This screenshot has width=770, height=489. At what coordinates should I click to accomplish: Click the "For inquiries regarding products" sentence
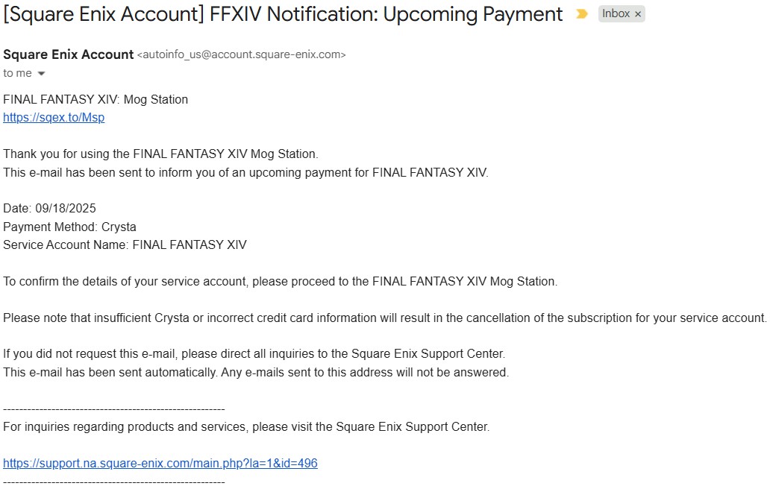pyautogui.click(x=246, y=426)
